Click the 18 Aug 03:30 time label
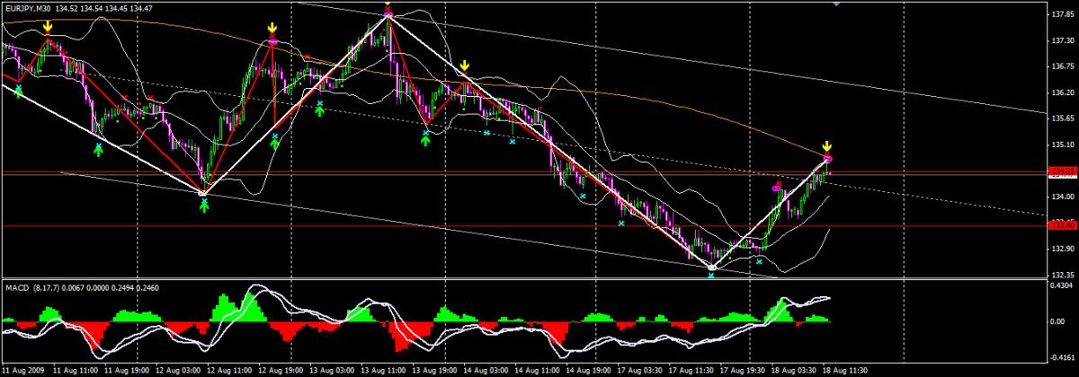This screenshot has height=377, width=1079. coord(796,369)
